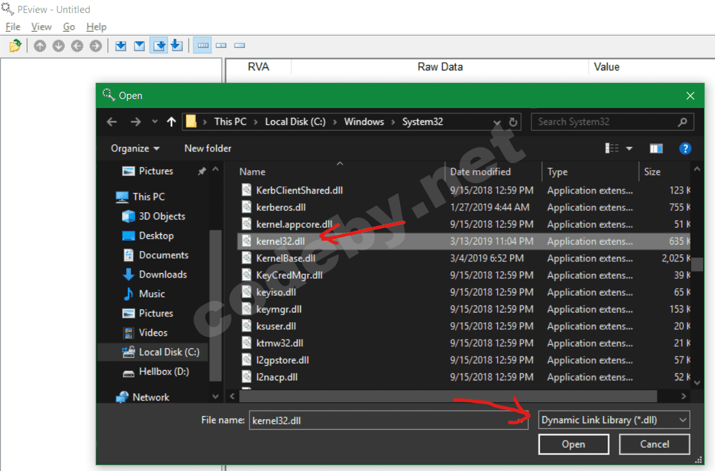Refresh the System32 folder listing
Screen dimensions: 715x471
pyautogui.click(x=514, y=122)
